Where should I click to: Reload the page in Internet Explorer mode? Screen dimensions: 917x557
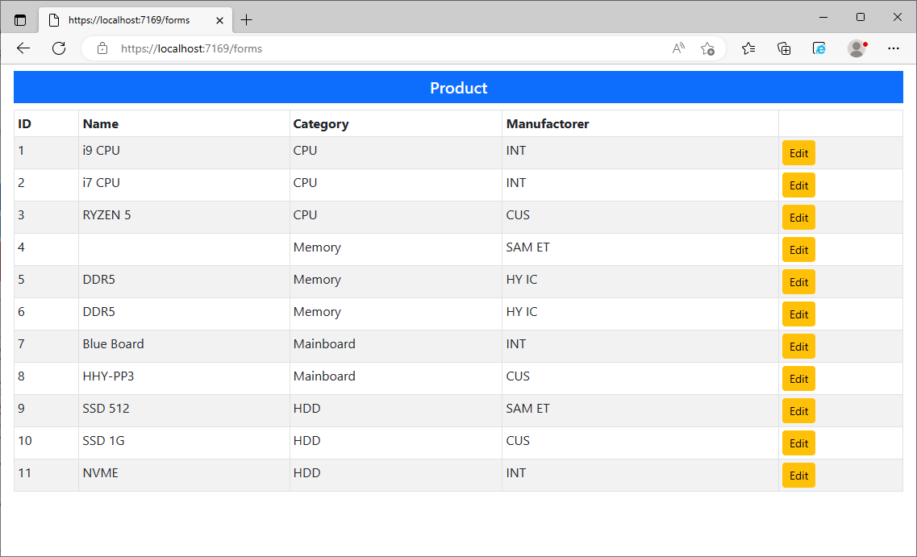click(819, 48)
